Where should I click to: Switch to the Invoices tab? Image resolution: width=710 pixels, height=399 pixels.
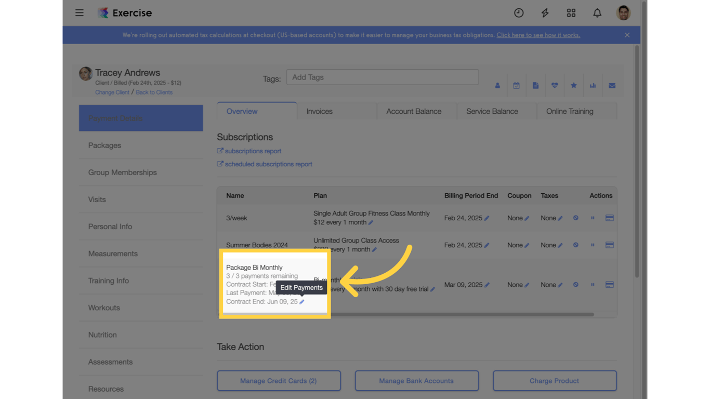click(319, 111)
